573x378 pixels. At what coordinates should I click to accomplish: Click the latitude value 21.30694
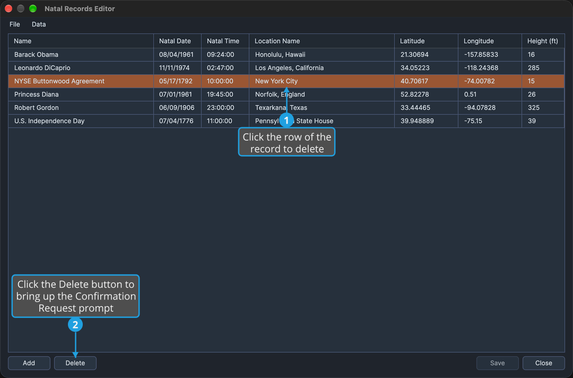click(426, 55)
